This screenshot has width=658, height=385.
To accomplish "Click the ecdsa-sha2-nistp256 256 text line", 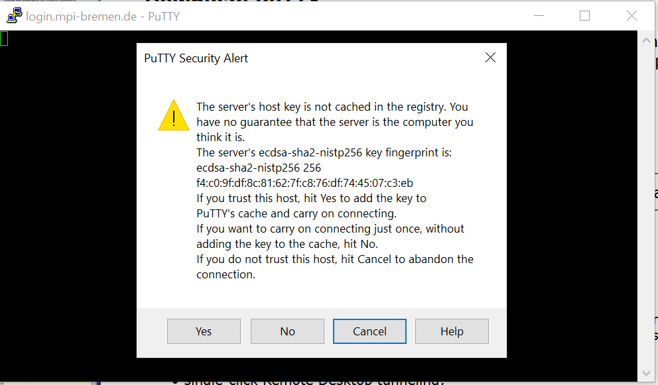I will (x=259, y=168).
